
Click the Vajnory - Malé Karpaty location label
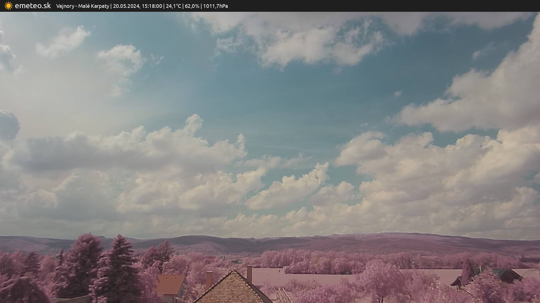click(82, 6)
